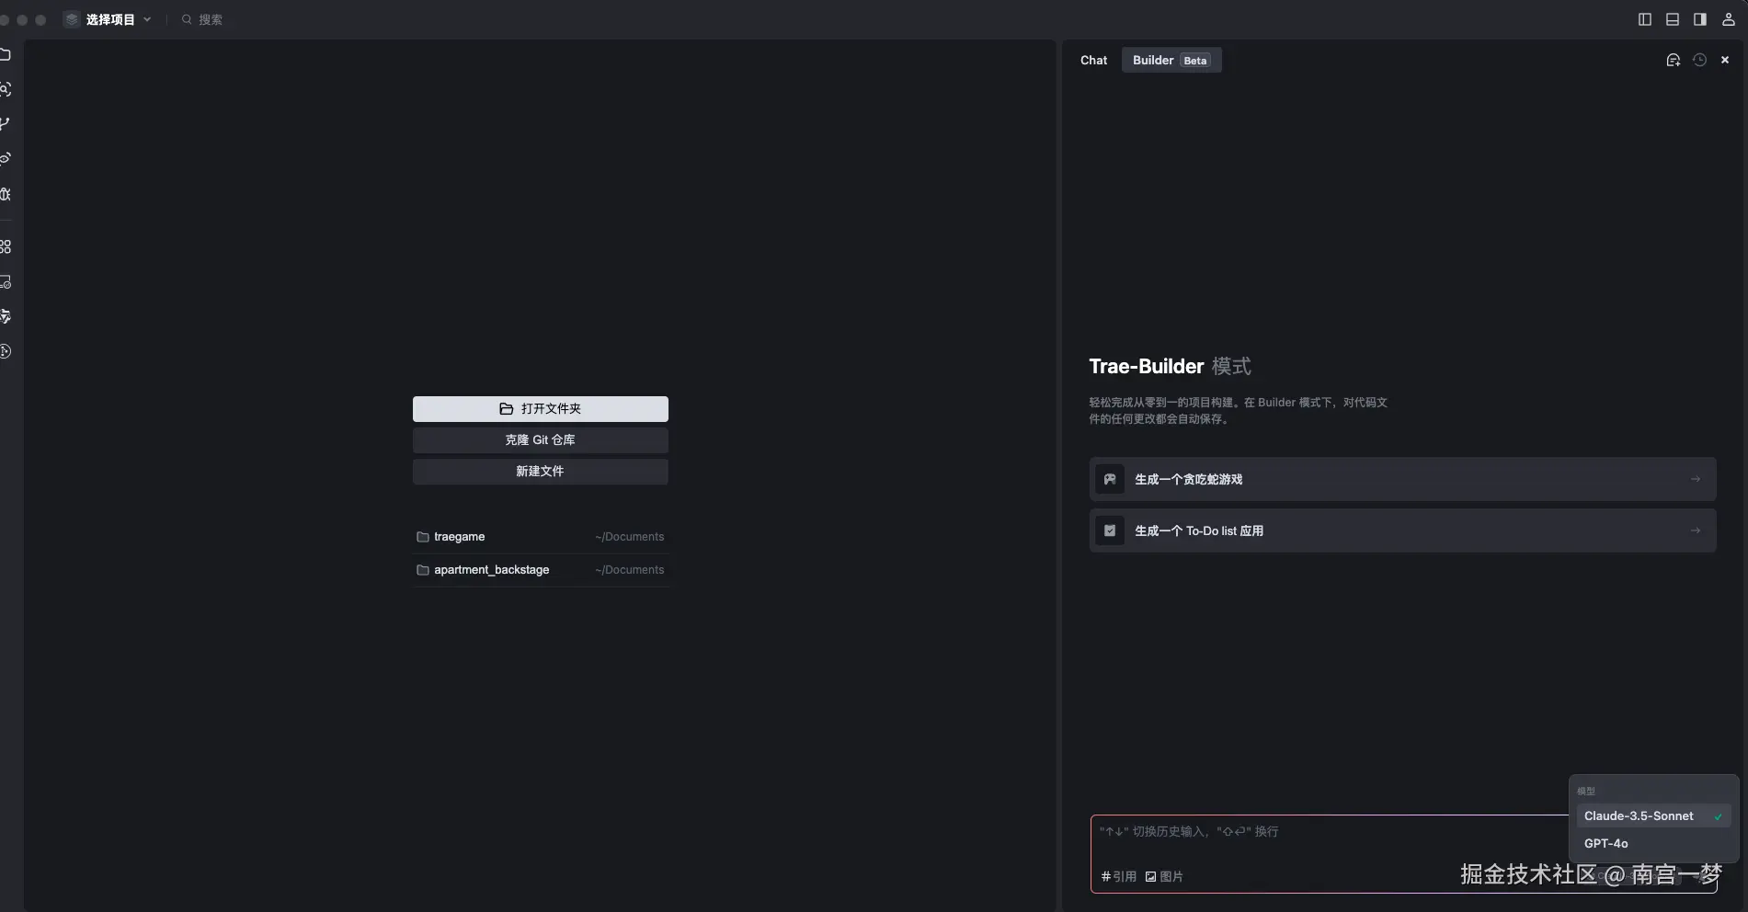
Task: Click the 克隆 Git 仓库 button
Action: point(540,439)
